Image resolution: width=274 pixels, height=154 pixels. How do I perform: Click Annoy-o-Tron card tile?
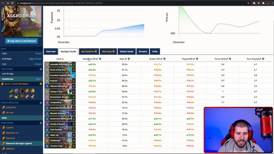point(60,92)
